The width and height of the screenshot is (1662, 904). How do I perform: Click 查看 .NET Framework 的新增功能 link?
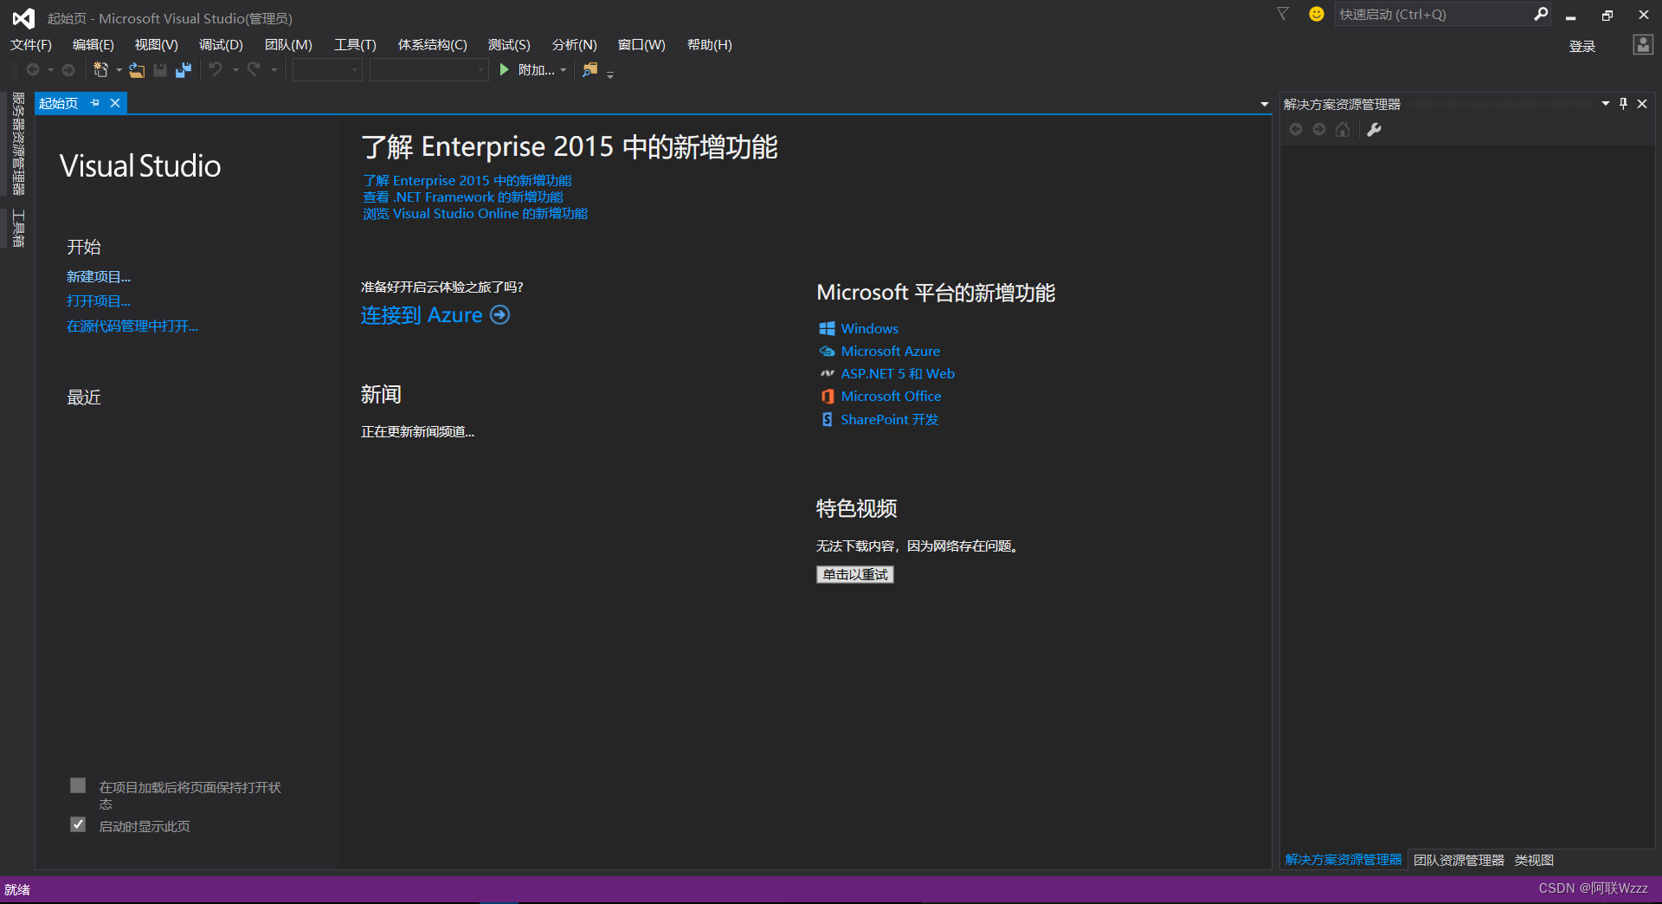(x=463, y=197)
